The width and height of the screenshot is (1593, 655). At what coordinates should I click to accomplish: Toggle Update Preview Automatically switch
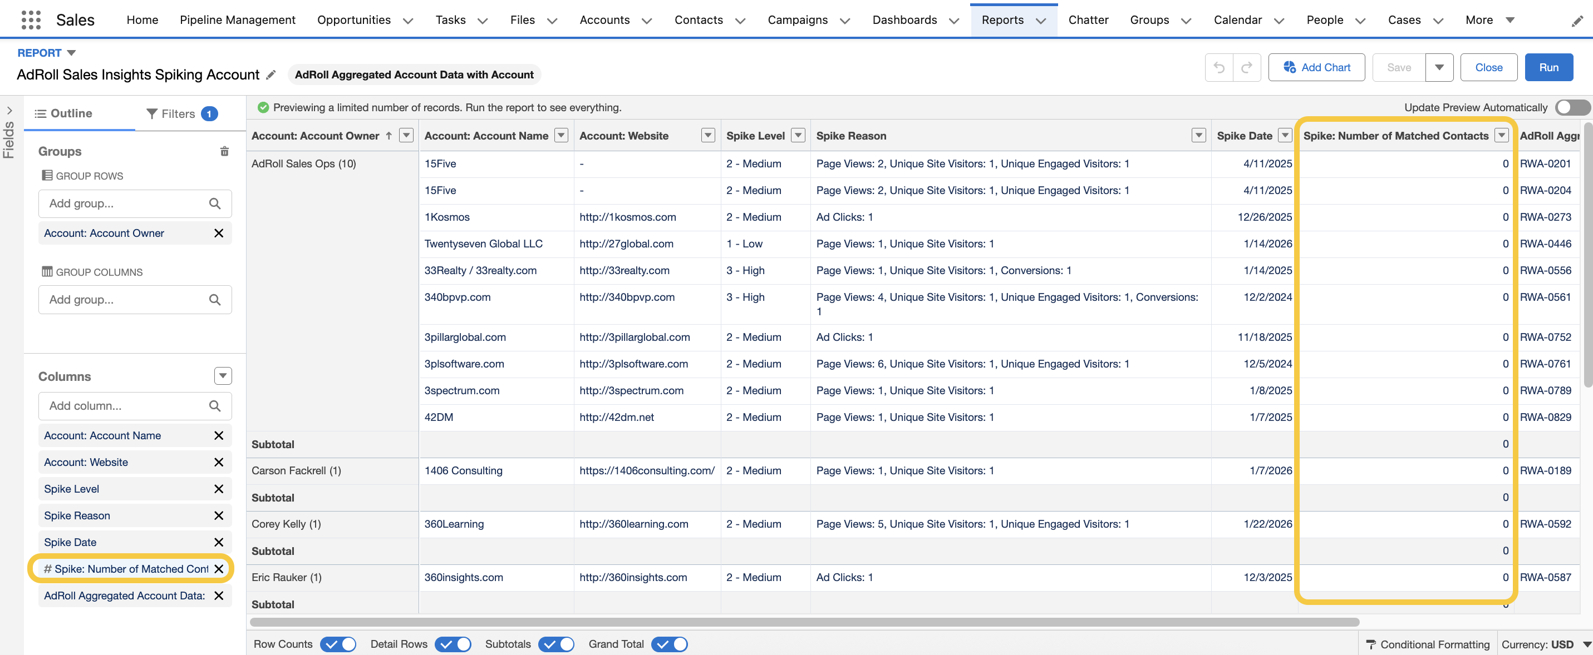point(1572,107)
